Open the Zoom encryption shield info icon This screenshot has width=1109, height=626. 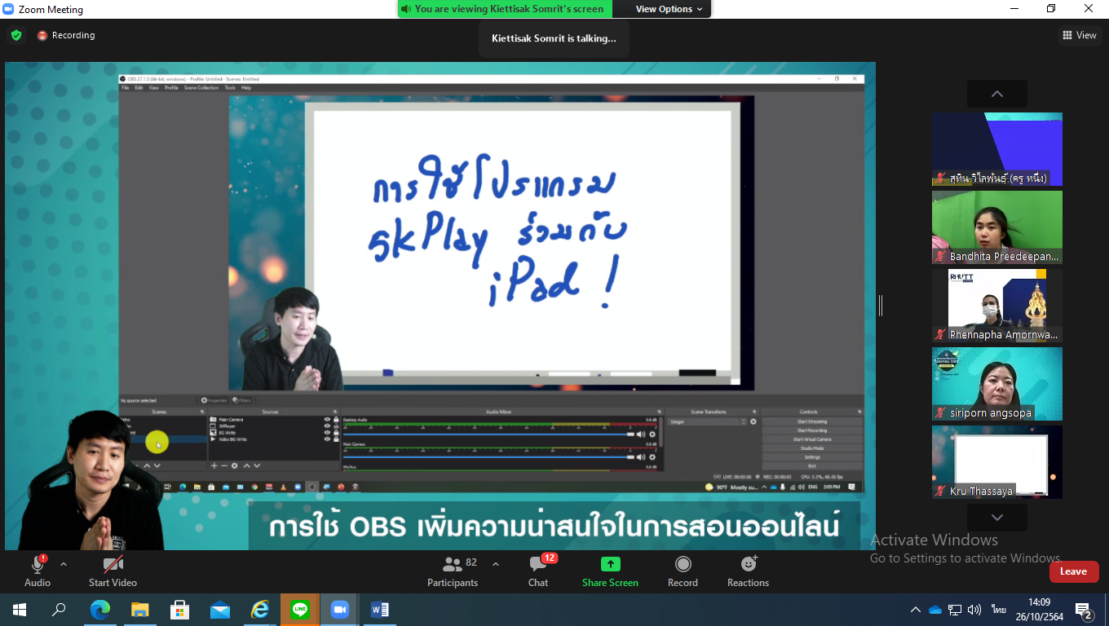(15, 35)
